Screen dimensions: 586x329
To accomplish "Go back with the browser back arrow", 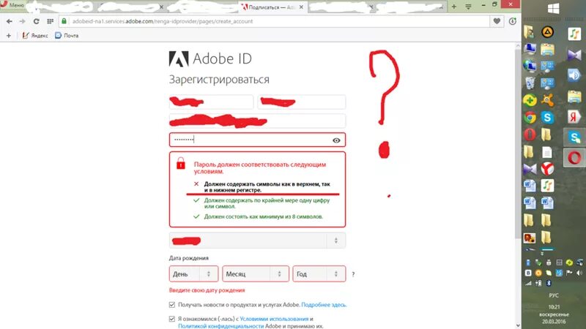I will point(10,21).
